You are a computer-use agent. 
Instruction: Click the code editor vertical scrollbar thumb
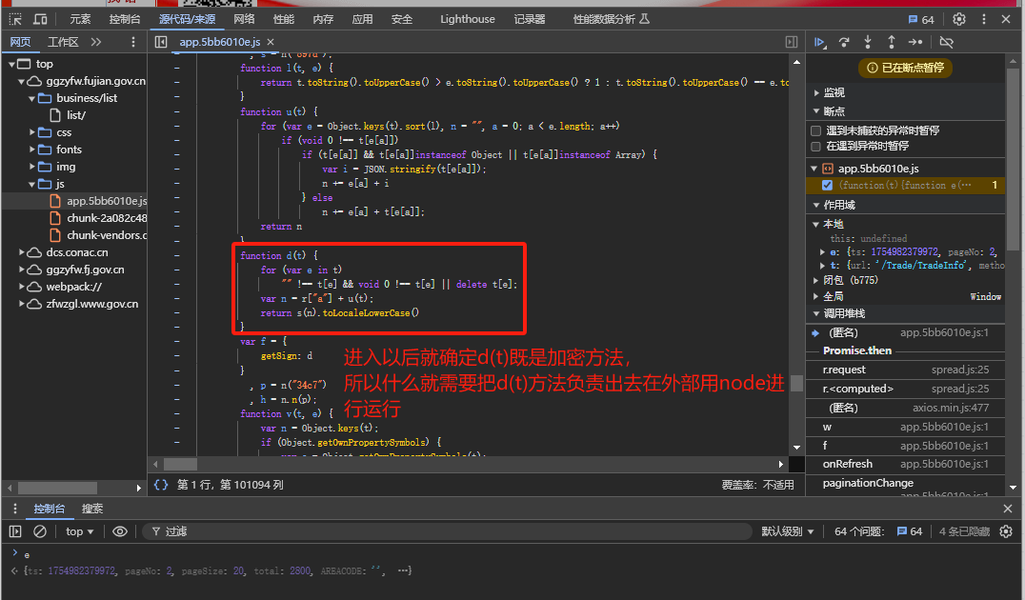click(x=796, y=383)
